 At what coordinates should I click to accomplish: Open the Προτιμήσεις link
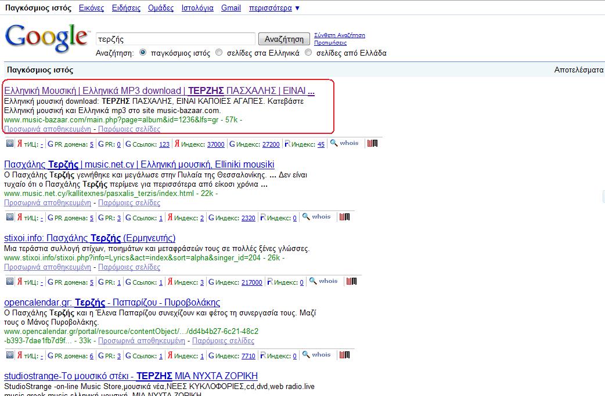pos(330,43)
